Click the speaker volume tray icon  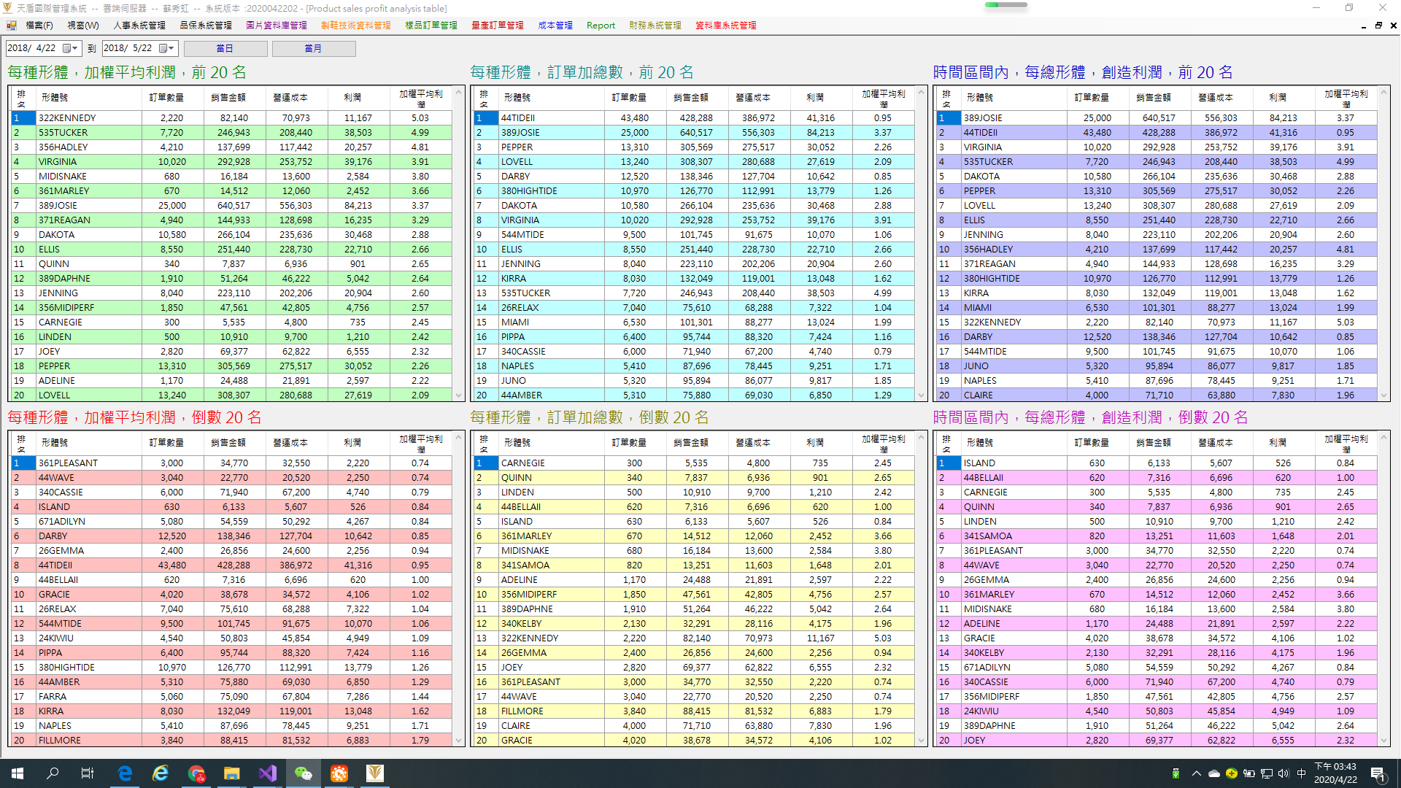[1284, 773]
